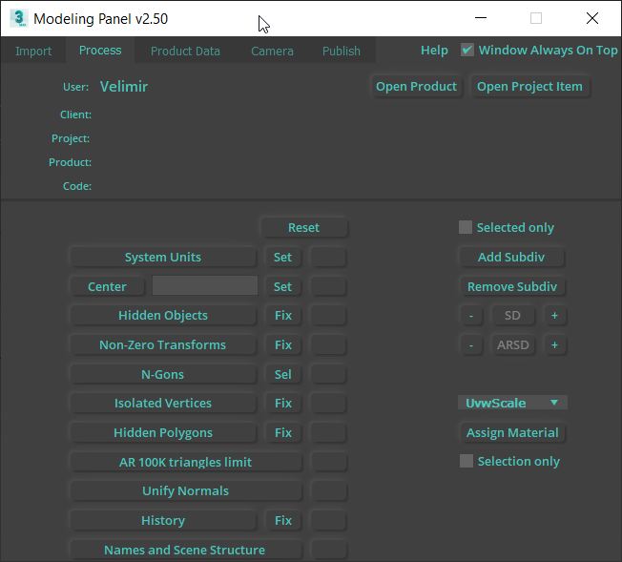Click the Add Subdiv button

click(x=511, y=258)
